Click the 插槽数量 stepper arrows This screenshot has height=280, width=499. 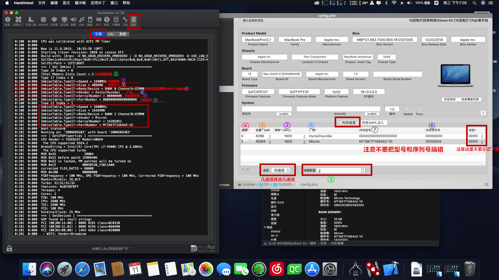click(363, 170)
